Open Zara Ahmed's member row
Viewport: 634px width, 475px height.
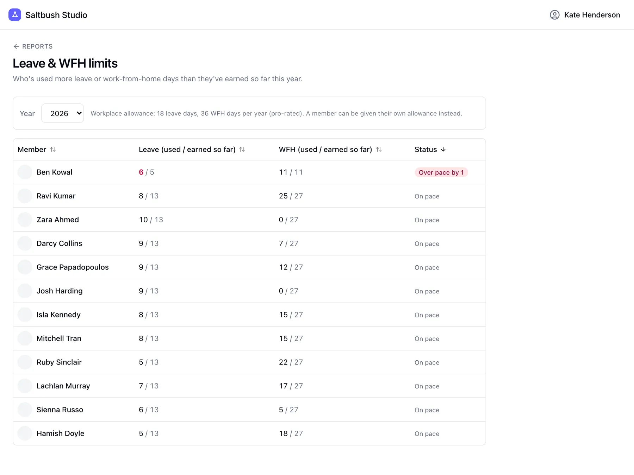(x=249, y=220)
